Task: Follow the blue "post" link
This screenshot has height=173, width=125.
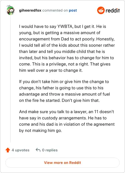Action: tap(73, 10)
